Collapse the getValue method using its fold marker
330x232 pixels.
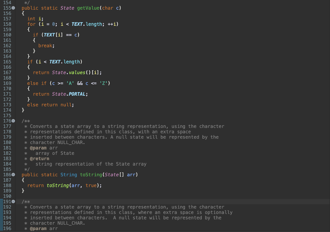coord(14,8)
